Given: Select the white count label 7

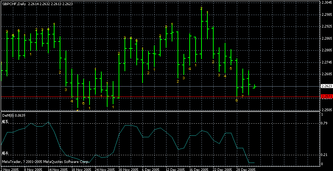Looking at the screenshot, I should [x=242, y=96].
